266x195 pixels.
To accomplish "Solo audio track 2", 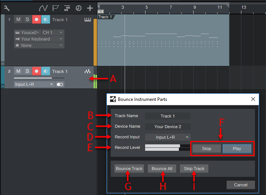I will [27, 71].
